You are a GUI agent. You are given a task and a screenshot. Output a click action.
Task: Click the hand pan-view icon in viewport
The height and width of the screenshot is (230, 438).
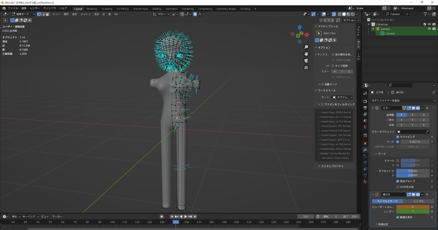(306, 54)
